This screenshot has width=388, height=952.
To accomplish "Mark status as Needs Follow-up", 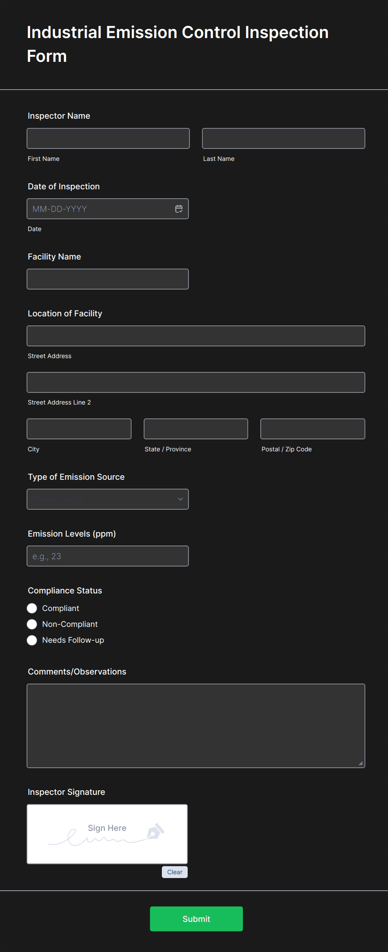I will coord(32,640).
